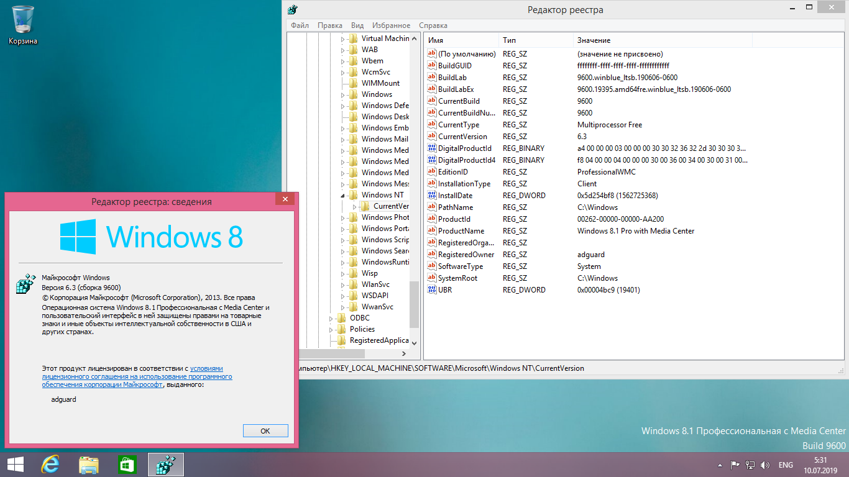The width and height of the screenshot is (849, 477).
Task: Click regedit icon in the About dialog
Action: pyautogui.click(x=25, y=284)
